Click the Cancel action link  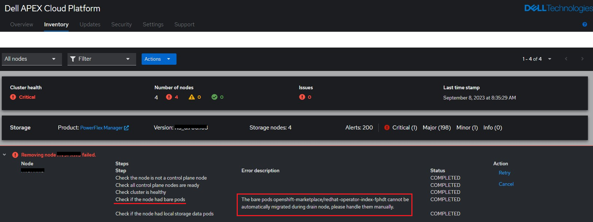[x=506, y=184]
